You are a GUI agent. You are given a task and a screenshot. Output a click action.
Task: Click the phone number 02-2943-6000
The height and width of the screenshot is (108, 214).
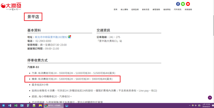pyautogui.click(x=43, y=41)
